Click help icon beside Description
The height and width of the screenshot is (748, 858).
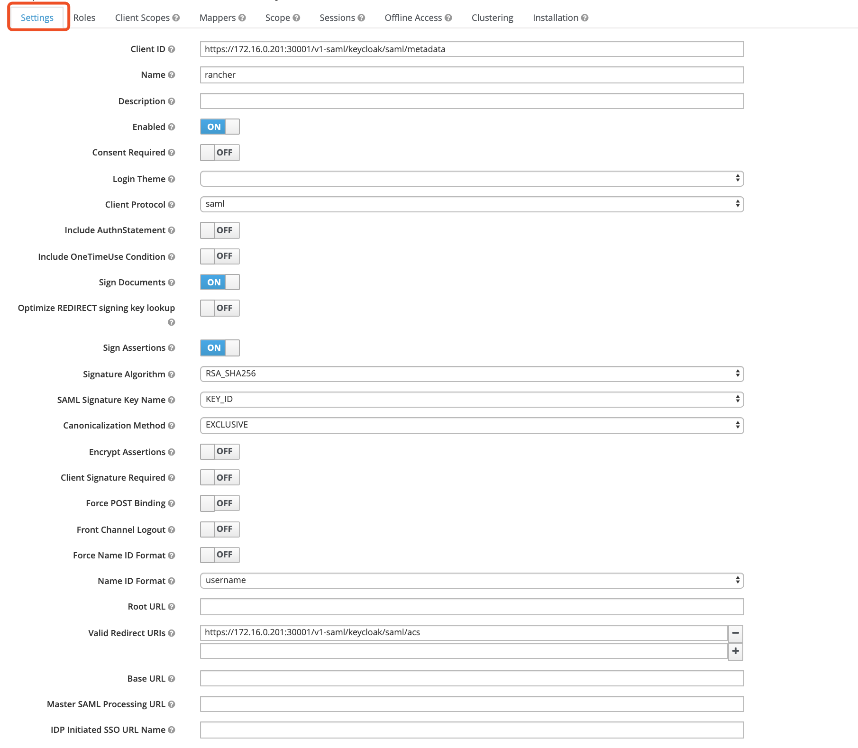point(172,101)
